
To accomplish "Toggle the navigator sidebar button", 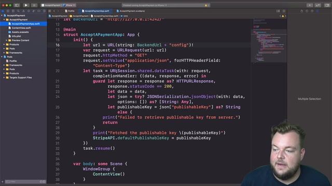I will (x=17, y=5).
